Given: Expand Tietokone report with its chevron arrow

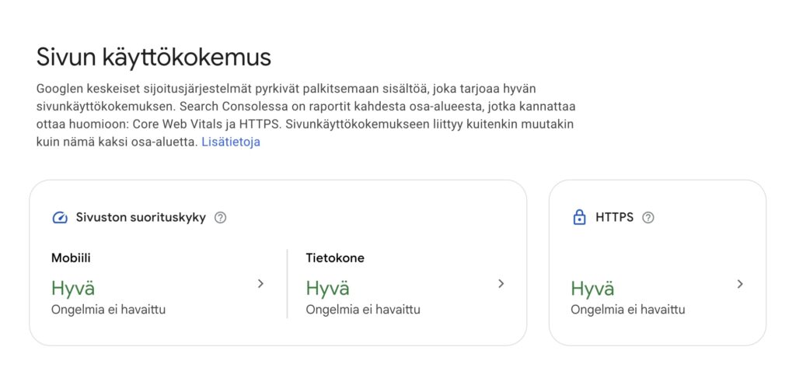Looking at the screenshot, I should click(501, 284).
